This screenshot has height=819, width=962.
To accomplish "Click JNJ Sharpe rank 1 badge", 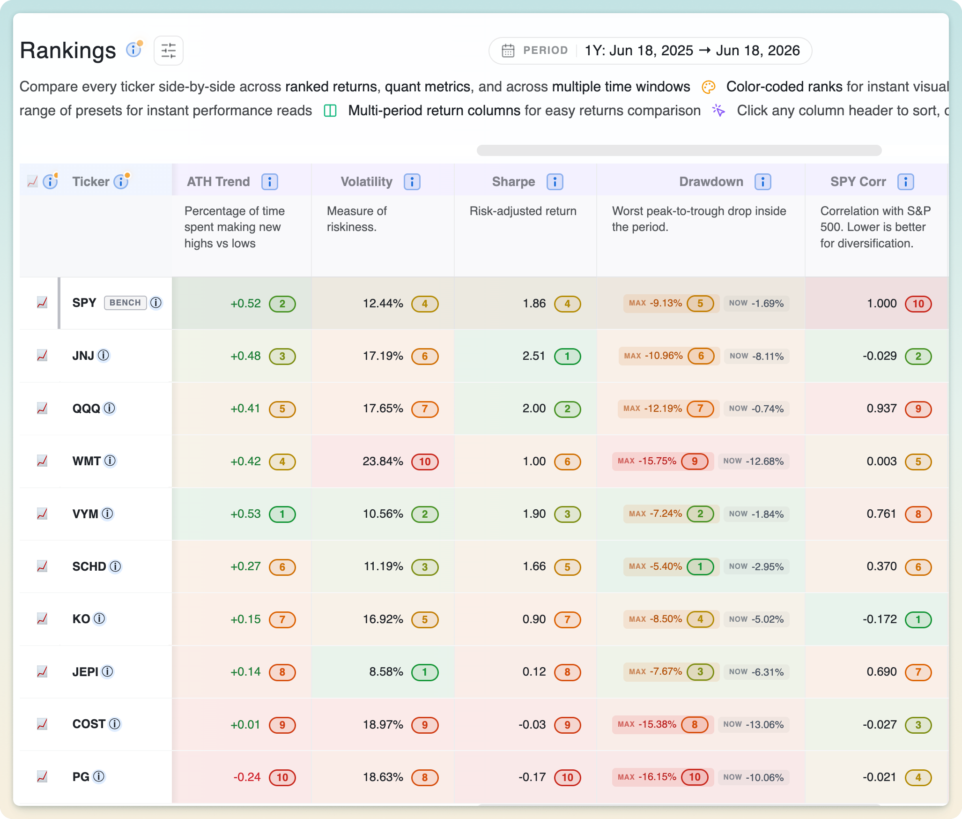I will coord(567,356).
